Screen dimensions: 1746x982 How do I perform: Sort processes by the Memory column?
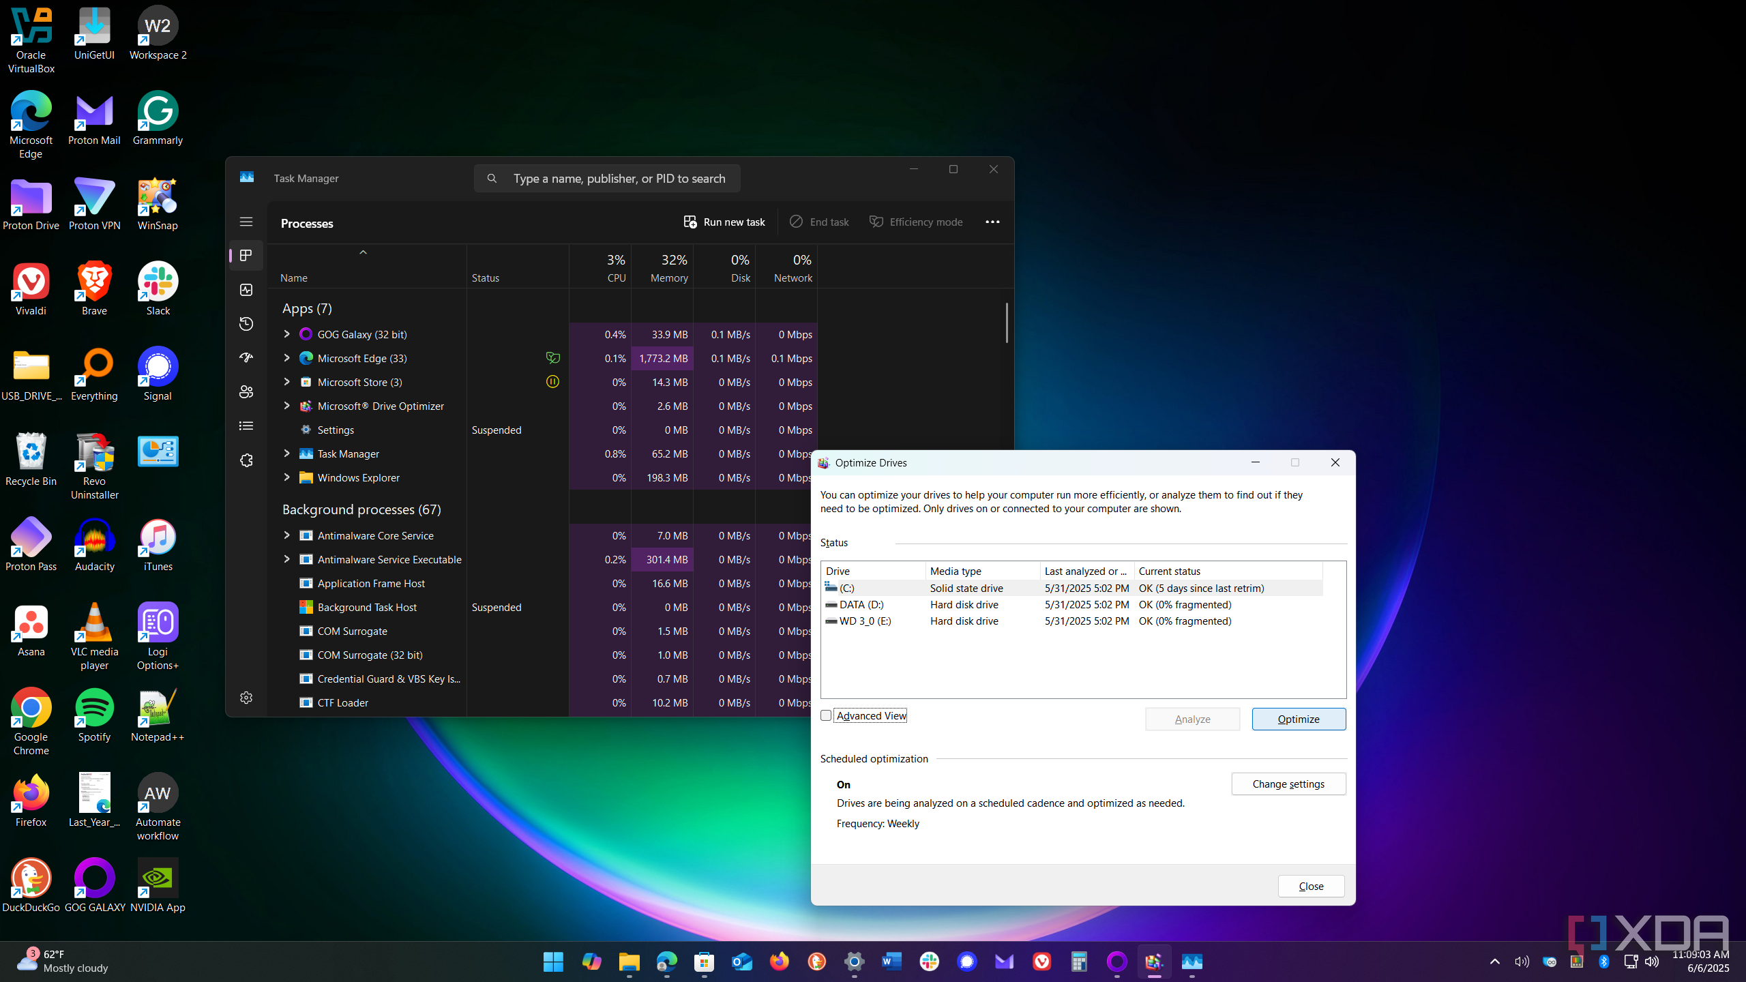point(662,267)
